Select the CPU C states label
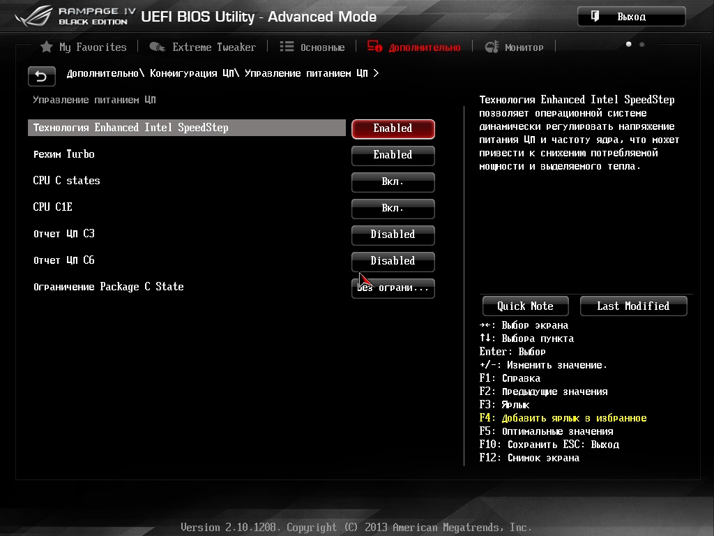The image size is (714, 536). (66, 181)
